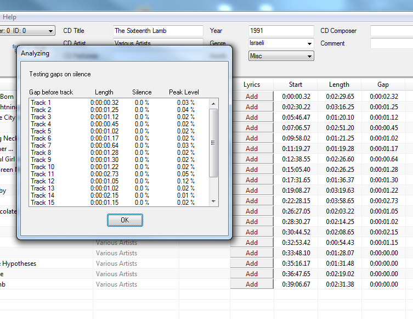Select Track 4 row in gap list
Screen dimensions: 413x319
[119, 124]
